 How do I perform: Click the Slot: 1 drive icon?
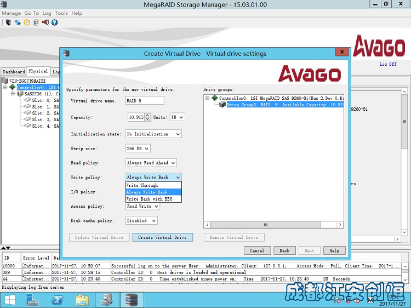point(27,106)
